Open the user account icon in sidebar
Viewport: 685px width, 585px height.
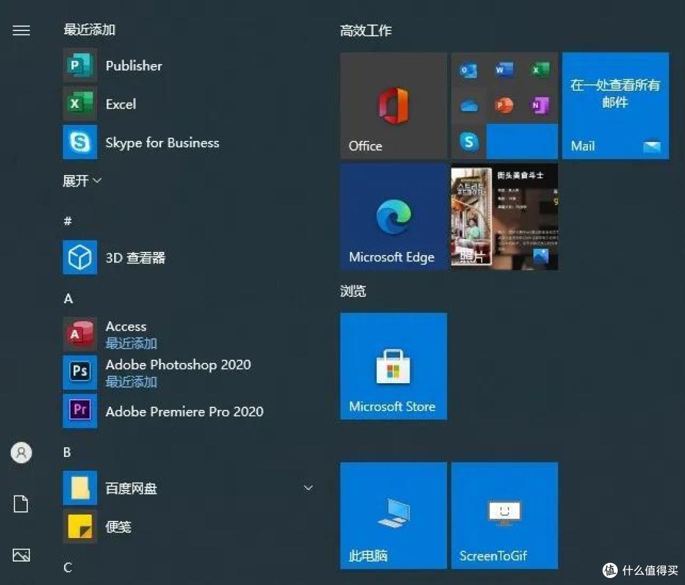click(21, 452)
